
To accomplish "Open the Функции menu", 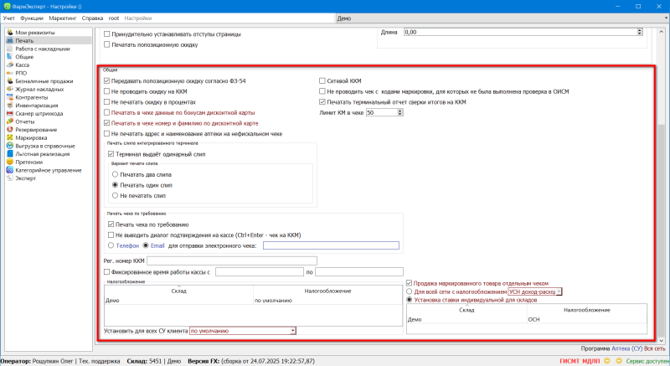I will click(32, 18).
